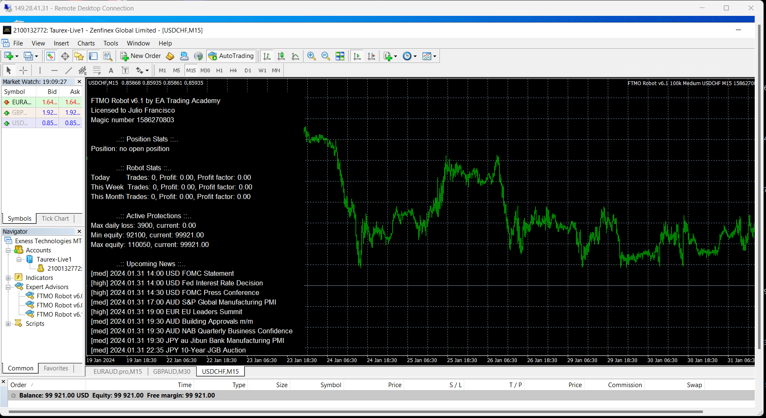
Task: Select the horizontal line drawing tool
Action: (54, 71)
